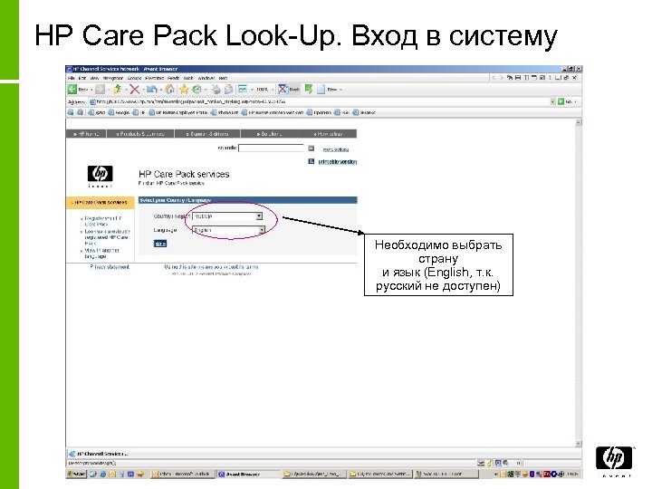Image resolution: width=652 pixels, height=489 pixels.
Task: Click the printable version icon
Action: tap(311, 161)
